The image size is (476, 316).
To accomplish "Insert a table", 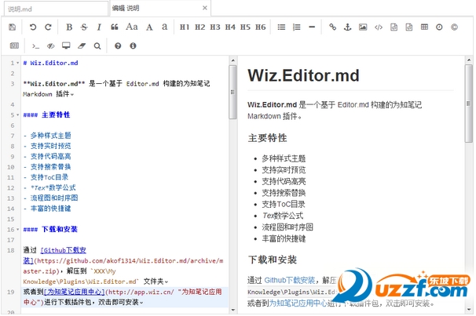I will 424,27.
